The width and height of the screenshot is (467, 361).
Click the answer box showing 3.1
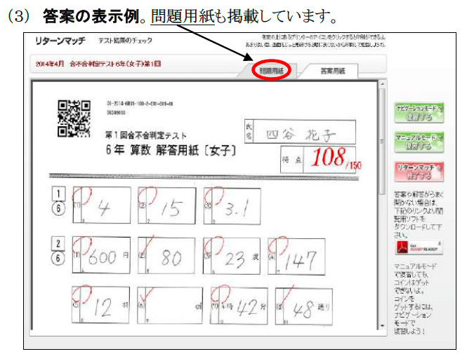[x=232, y=206]
